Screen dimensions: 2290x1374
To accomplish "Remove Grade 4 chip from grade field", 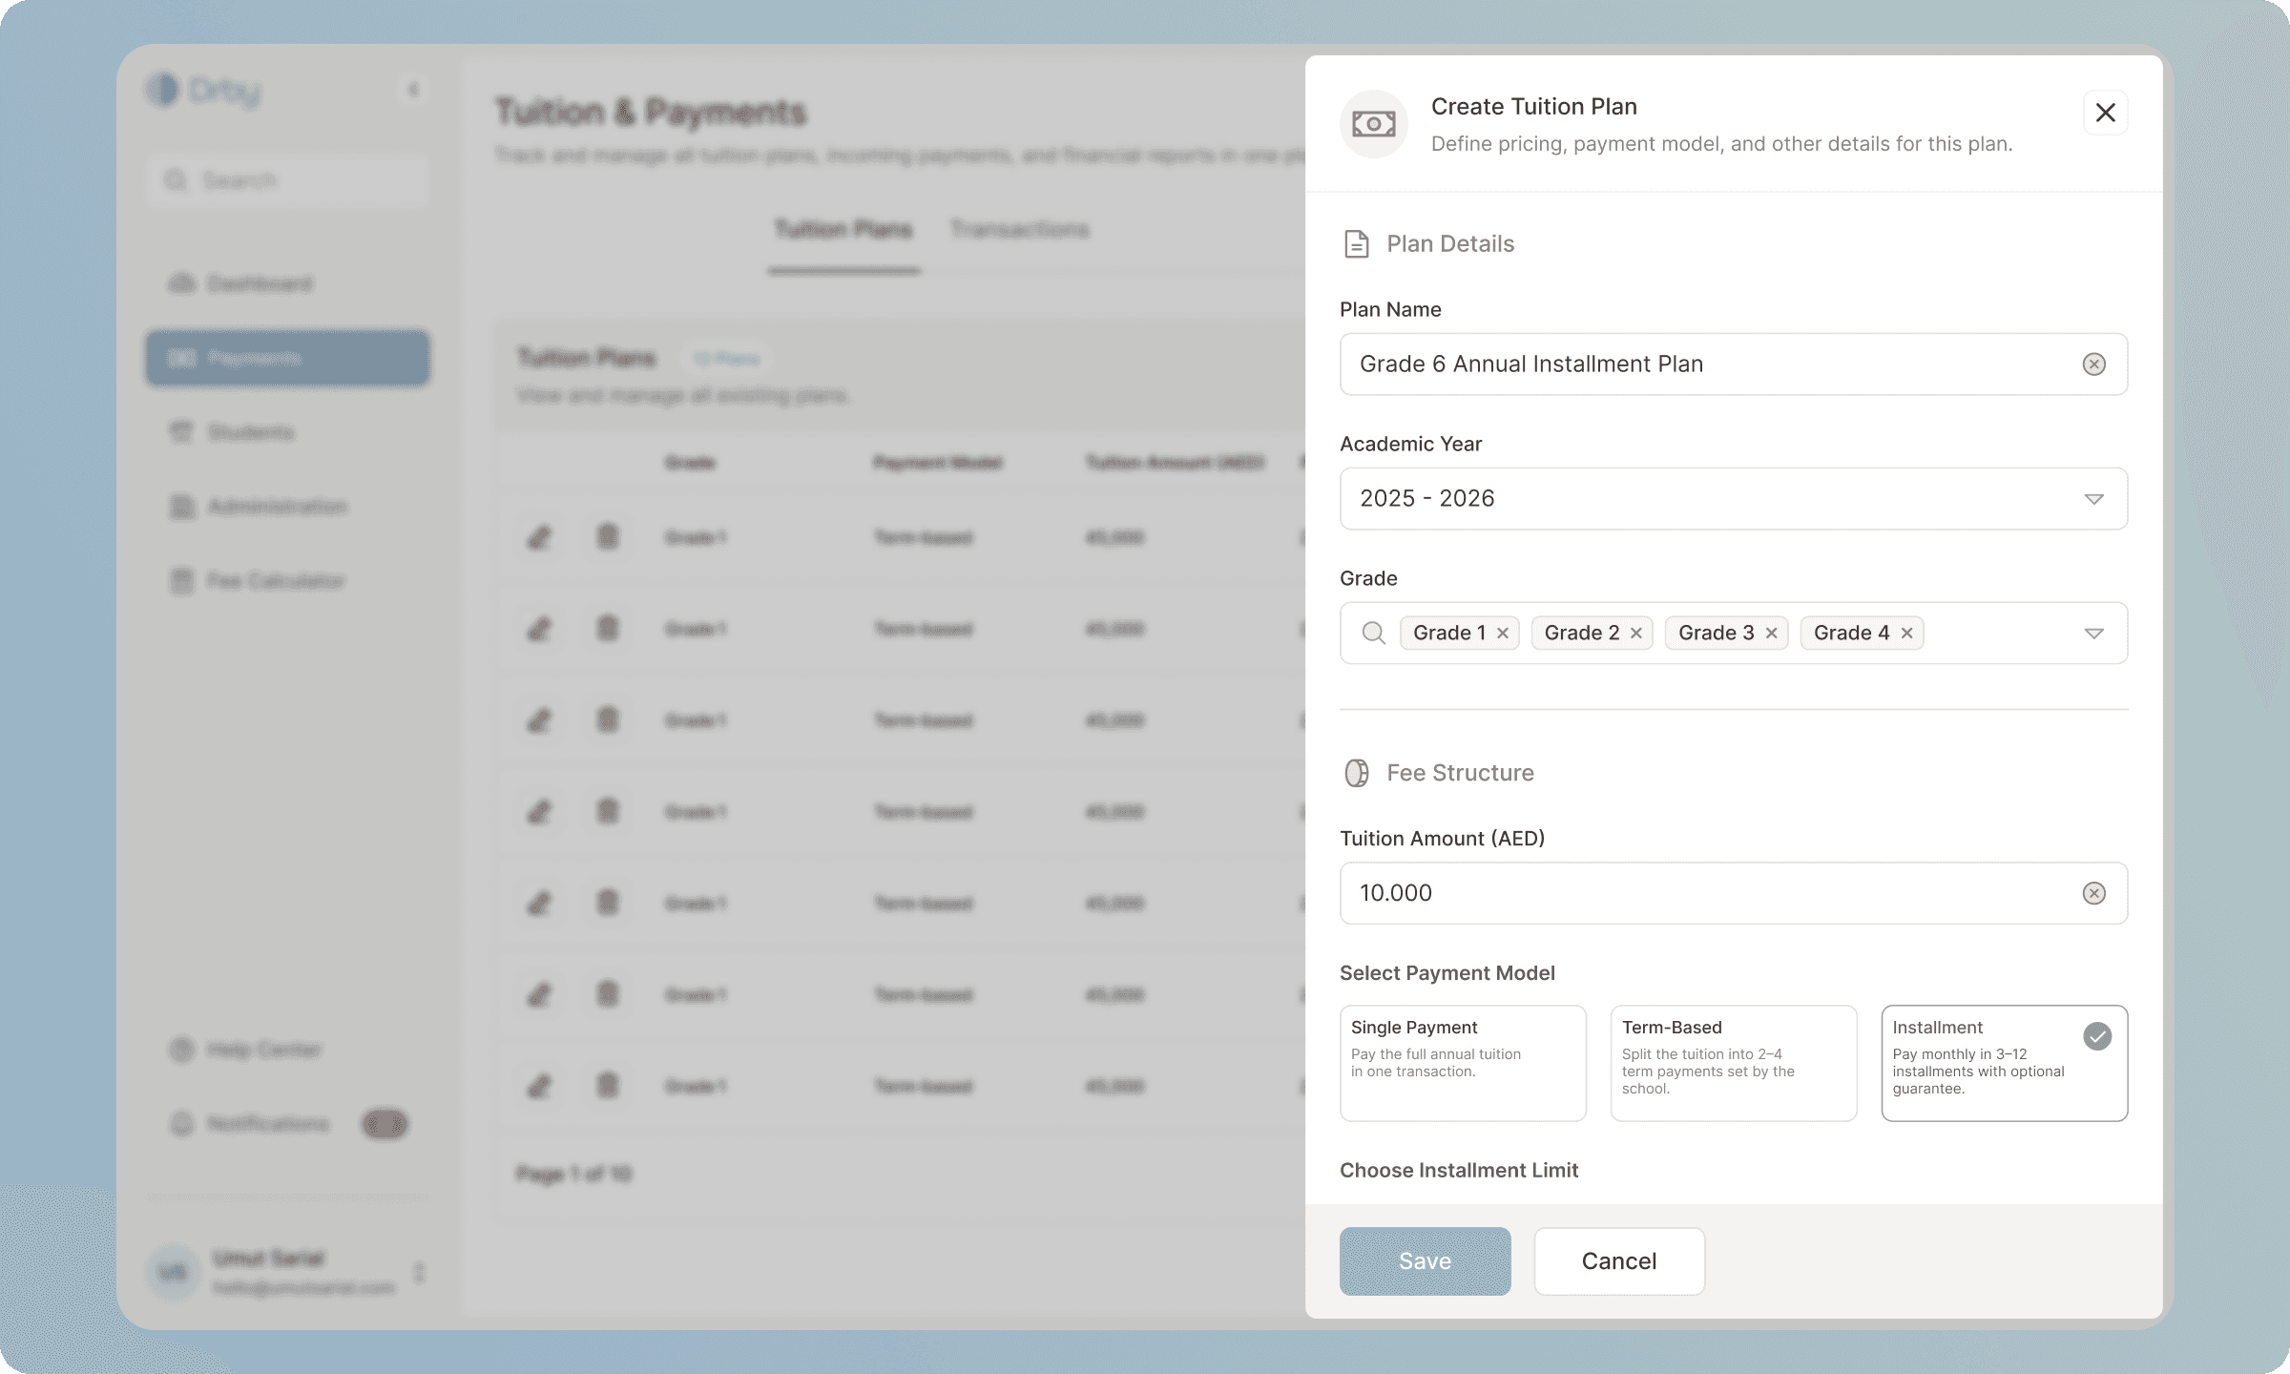I will coord(1906,634).
